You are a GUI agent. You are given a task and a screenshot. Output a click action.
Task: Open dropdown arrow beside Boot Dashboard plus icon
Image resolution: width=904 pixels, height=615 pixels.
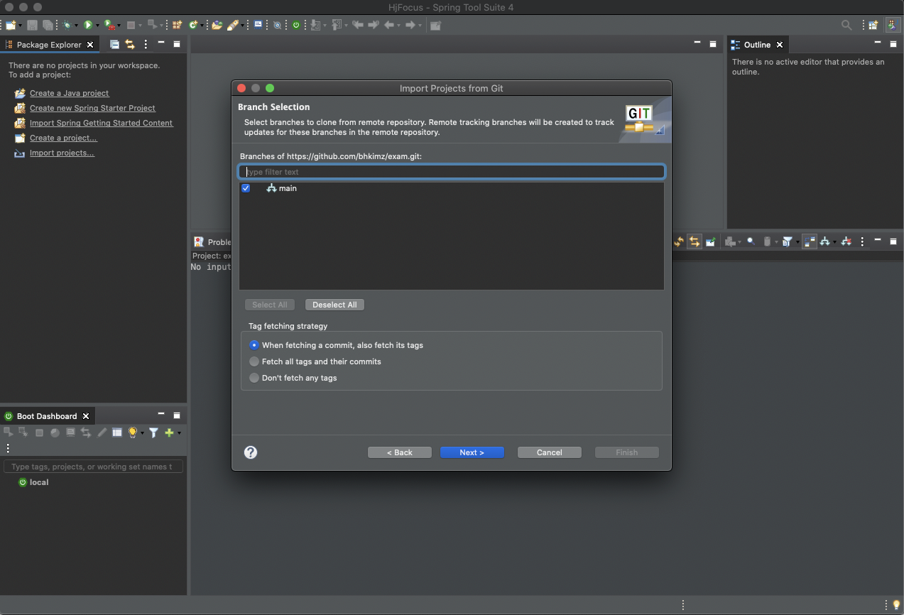pyautogui.click(x=179, y=433)
